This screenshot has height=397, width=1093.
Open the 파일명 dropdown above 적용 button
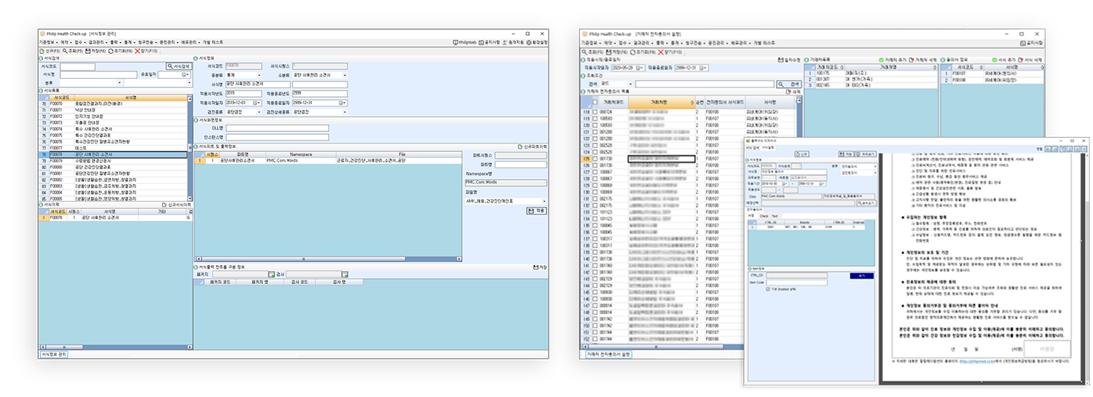tap(544, 200)
